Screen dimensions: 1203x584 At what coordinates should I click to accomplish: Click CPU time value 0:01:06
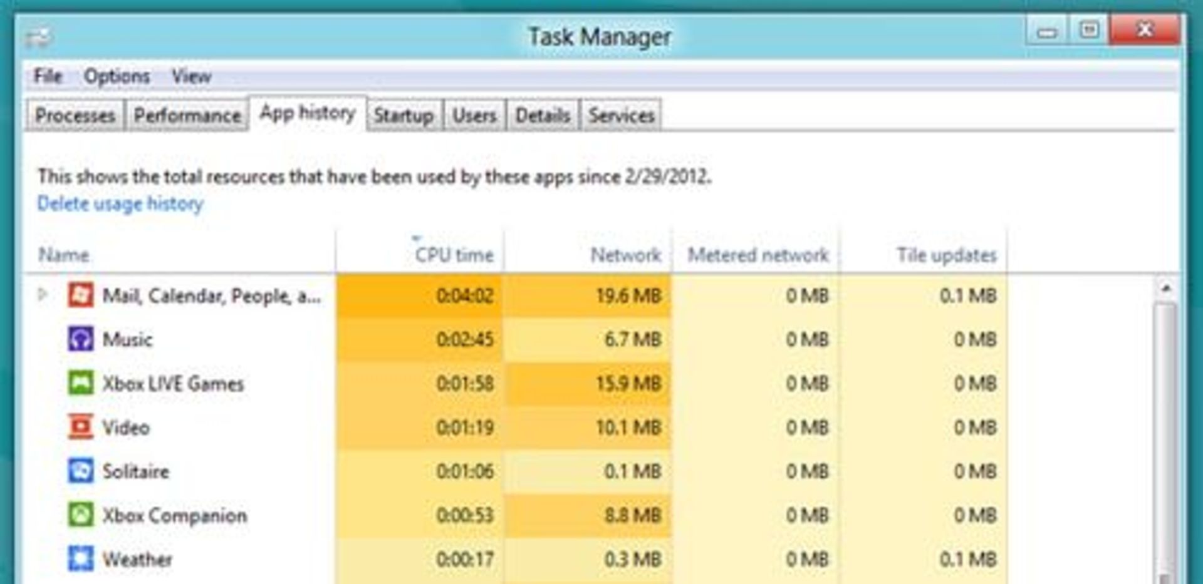[x=465, y=471]
